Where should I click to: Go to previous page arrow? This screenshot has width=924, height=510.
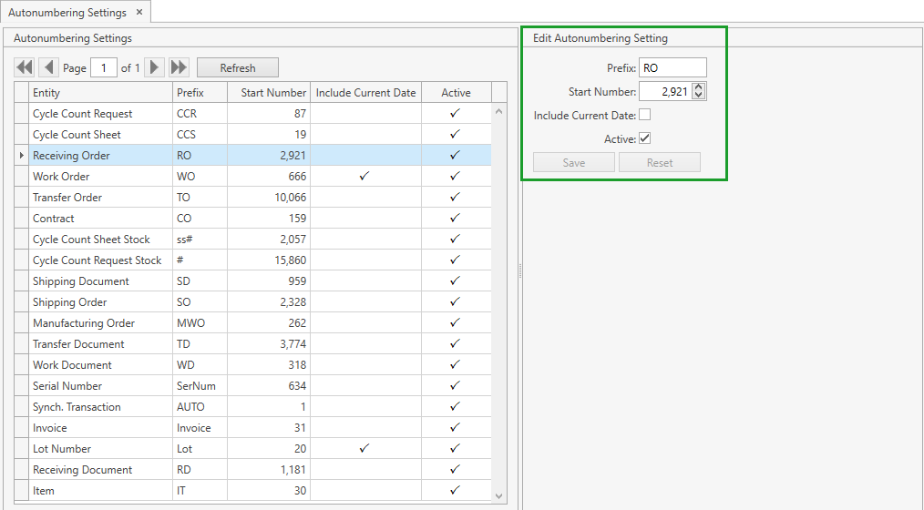coord(49,67)
